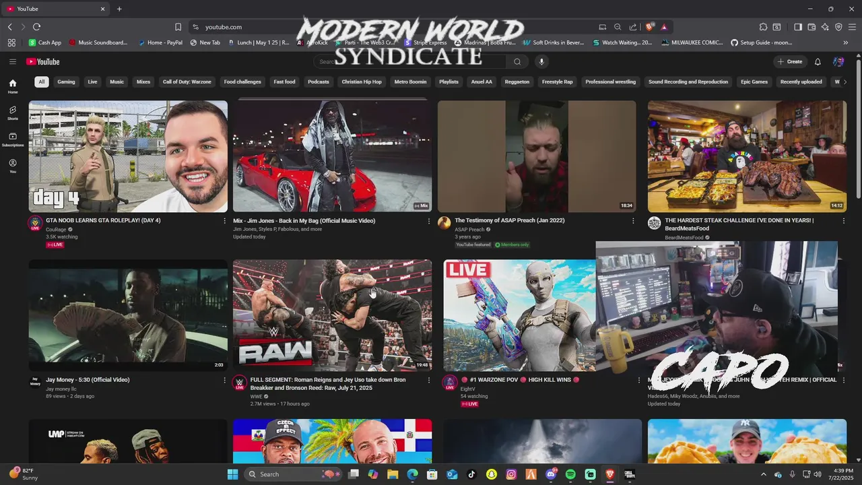Bookmark this page icon

(x=178, y=27)
